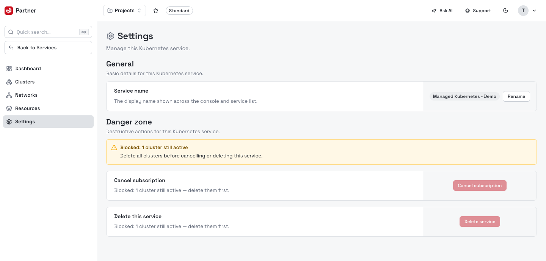
Task: Click the Projects folder icon
Action: coord(110,11)
